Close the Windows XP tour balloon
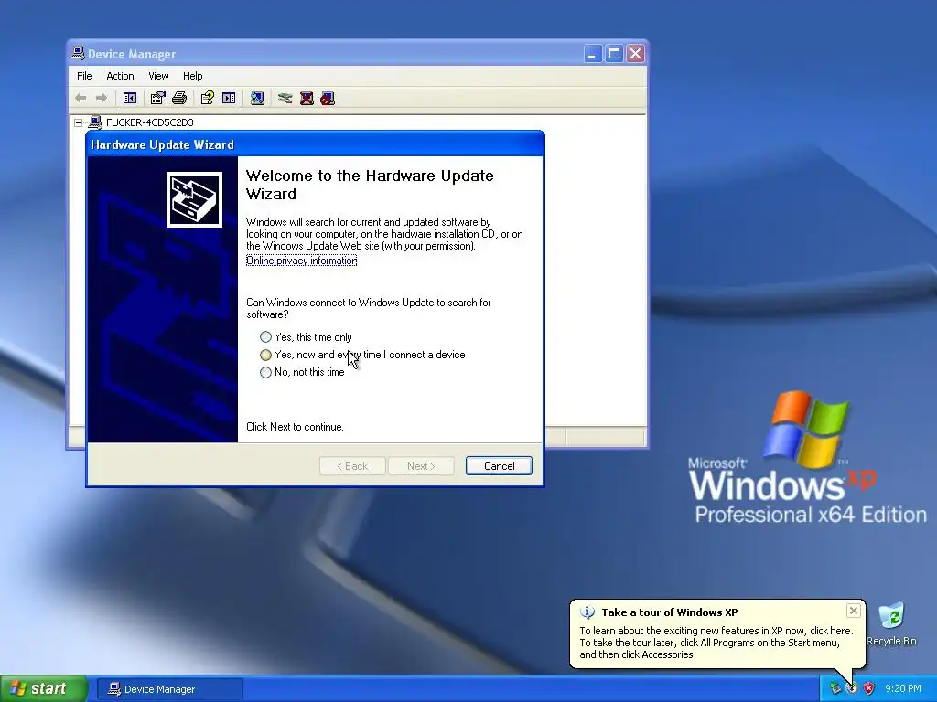 tap(854, 611)
